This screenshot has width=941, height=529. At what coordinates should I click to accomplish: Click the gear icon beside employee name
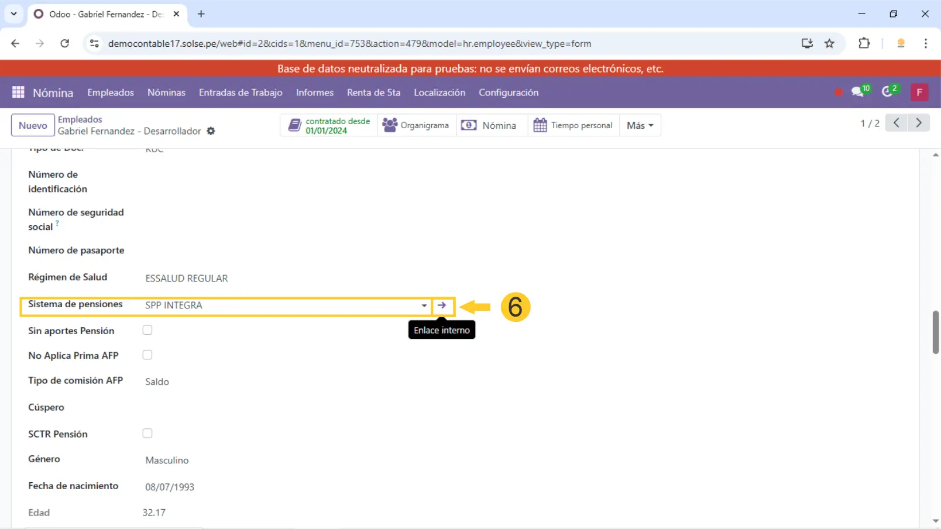[211, 131]
